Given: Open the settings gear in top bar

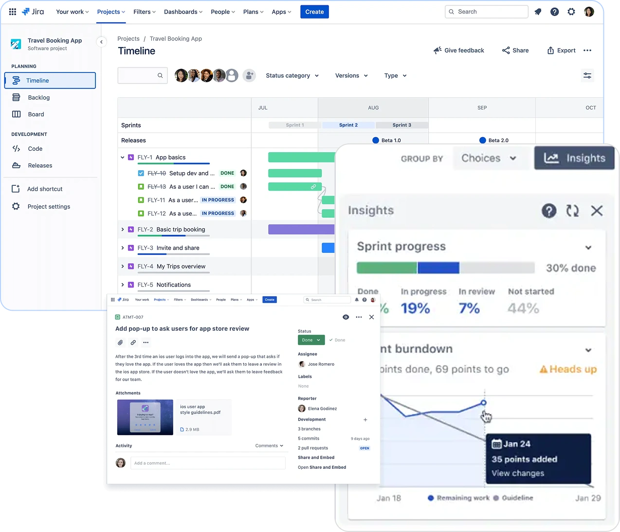Looking at the screenshot, I should [x=571, y=12].
